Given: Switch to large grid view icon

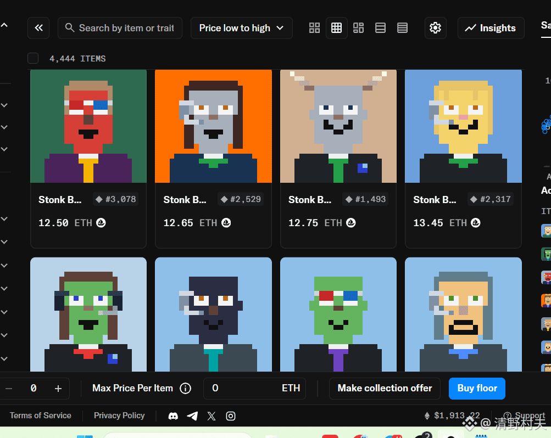Looking at the screenshot, I should [315, 28].
